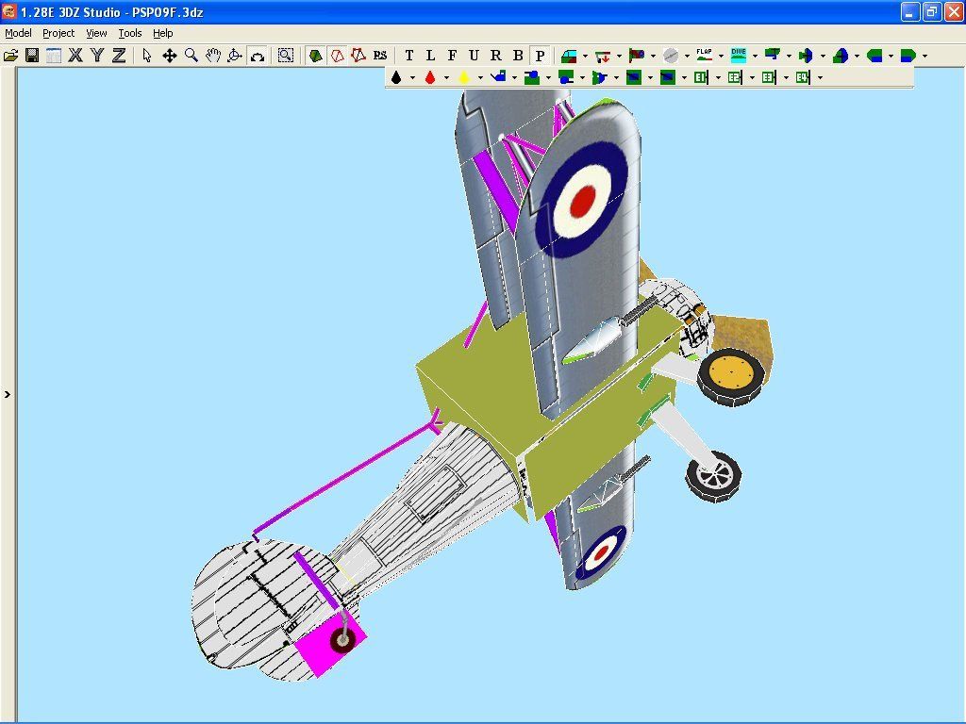The height and width of the screenshot is (724, 966).
Task: Choose the arrow pointer selection tool
Action: [146, 56]
